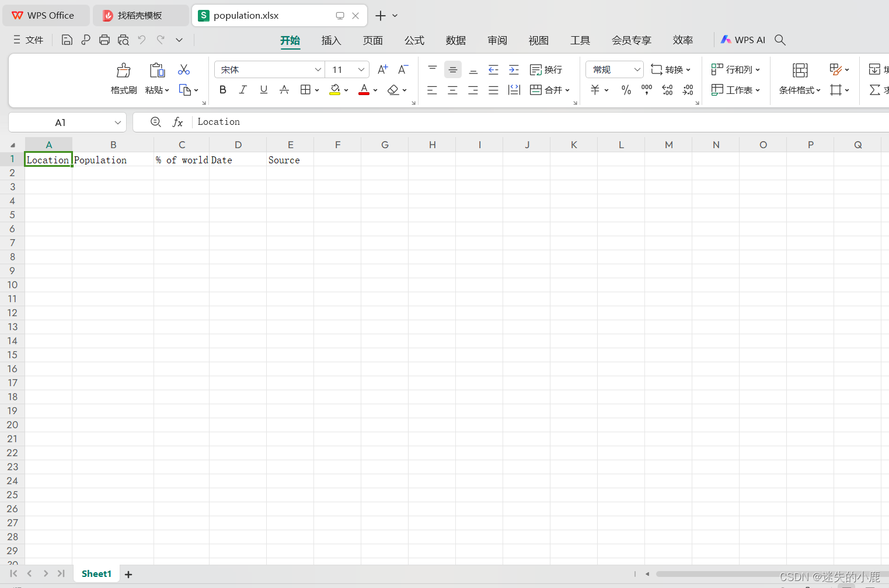Toggle Italic formatting

point(243,89)
